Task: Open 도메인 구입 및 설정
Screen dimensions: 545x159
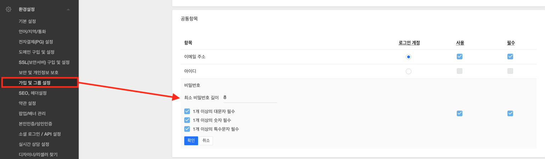Action: click(x=36, y=52)
